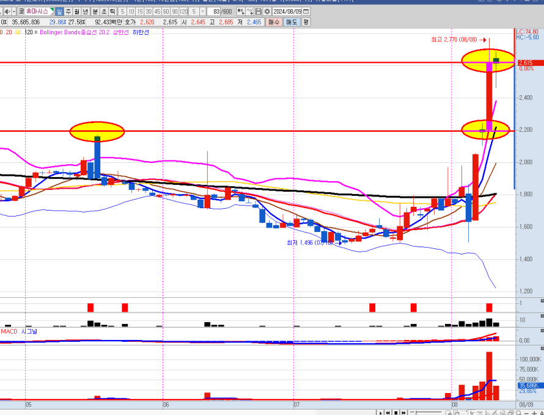The width and height of the screenshot is (544, 415).
Task: Open chart settings gear icon
Action: point(266,12)
